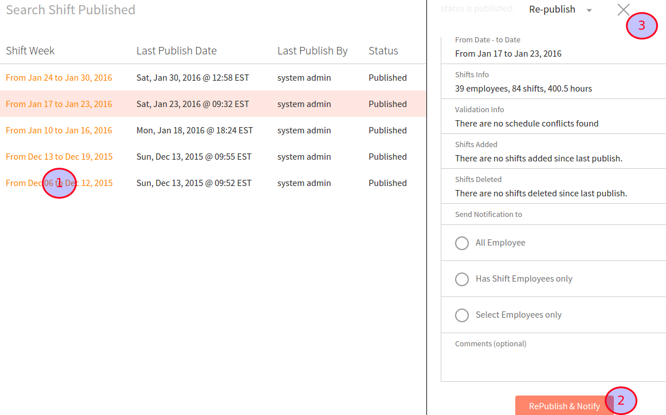The height and width of the screenshot is (415, 666).
Task: Type in the Comments optional field
Action: click(x=553, y=362)
